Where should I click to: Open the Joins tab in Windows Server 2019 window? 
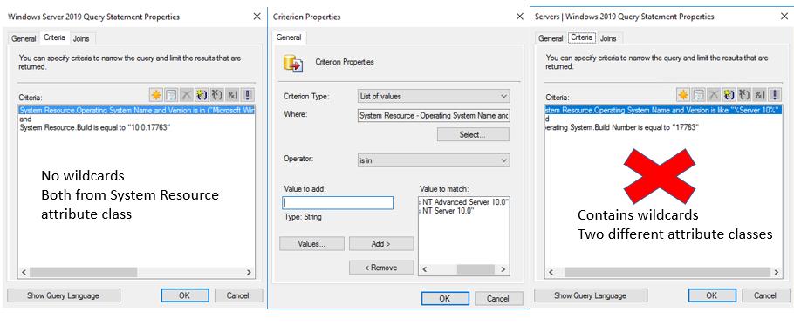click(81, 38)
